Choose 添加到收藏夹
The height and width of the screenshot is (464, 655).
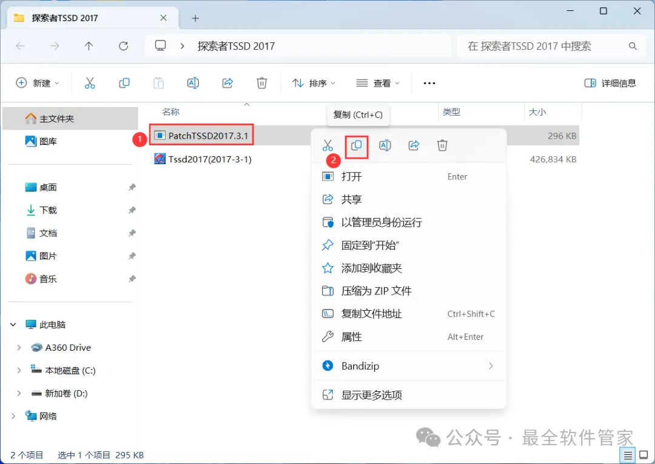[409, 268]
